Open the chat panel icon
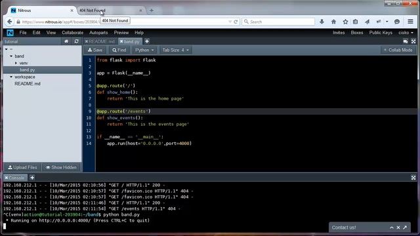 (406, 41)
